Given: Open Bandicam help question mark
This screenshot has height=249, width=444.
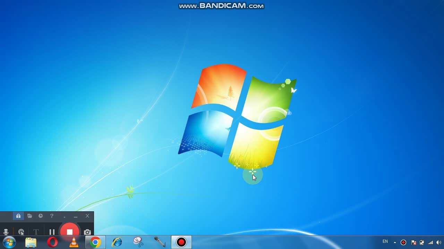Looking at the screenshot, I should tap(52, 216).
